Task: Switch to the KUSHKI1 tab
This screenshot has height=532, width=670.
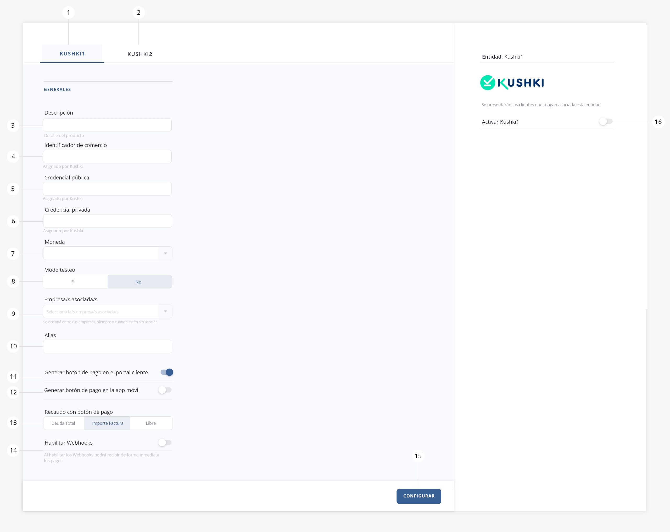Action: point(72,54)
